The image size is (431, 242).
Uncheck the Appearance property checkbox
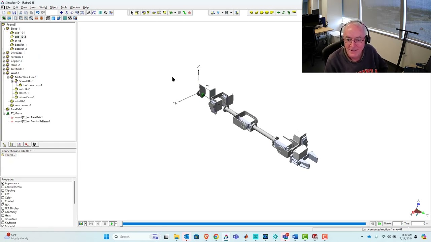[3, 184]
